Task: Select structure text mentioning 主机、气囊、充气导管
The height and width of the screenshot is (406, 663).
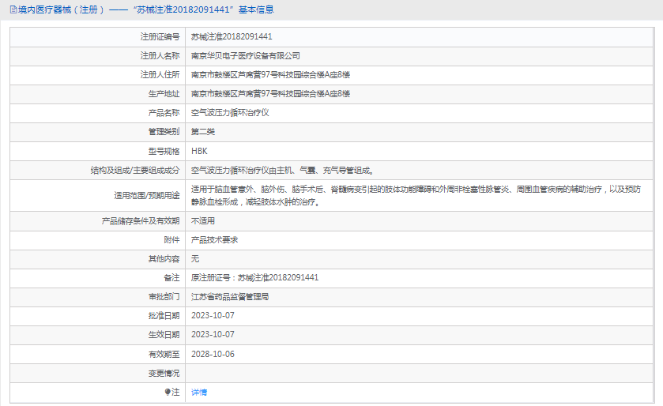Action: click(x=282, y=171)
